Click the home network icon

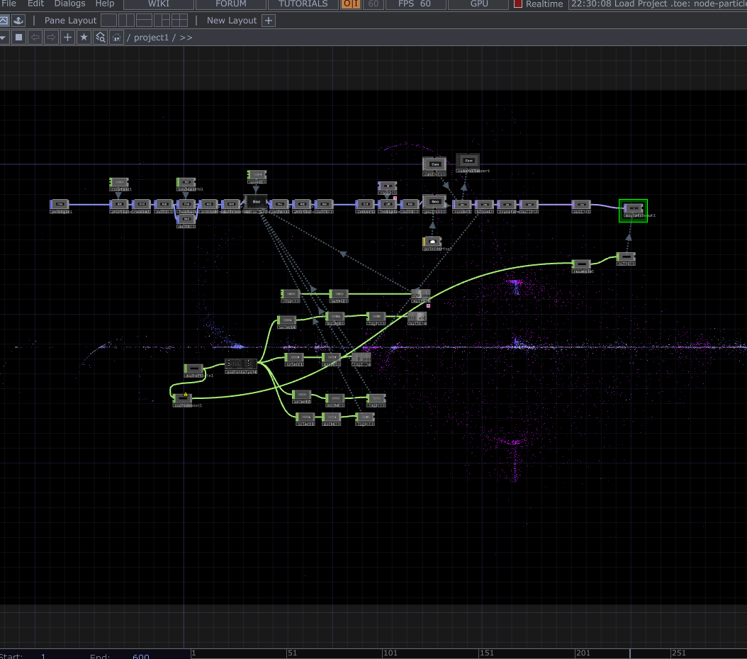(116, 37)
